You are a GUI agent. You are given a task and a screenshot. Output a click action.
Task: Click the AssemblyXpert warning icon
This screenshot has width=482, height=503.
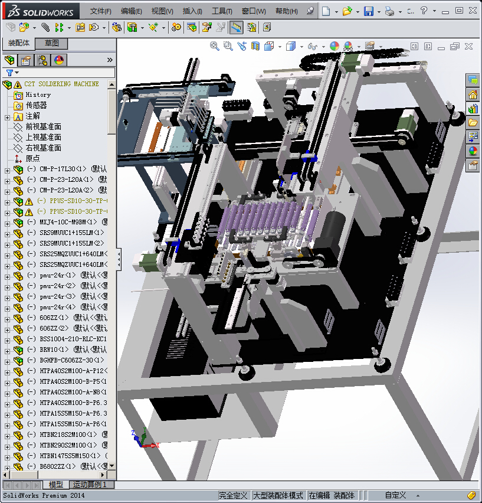[x=251, y=27]
